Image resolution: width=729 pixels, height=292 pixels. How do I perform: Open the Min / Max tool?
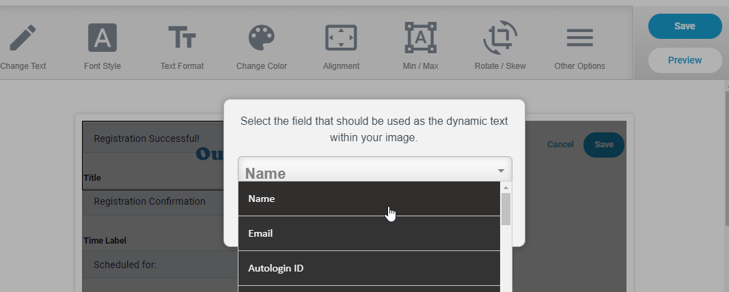tap(420, 46)
